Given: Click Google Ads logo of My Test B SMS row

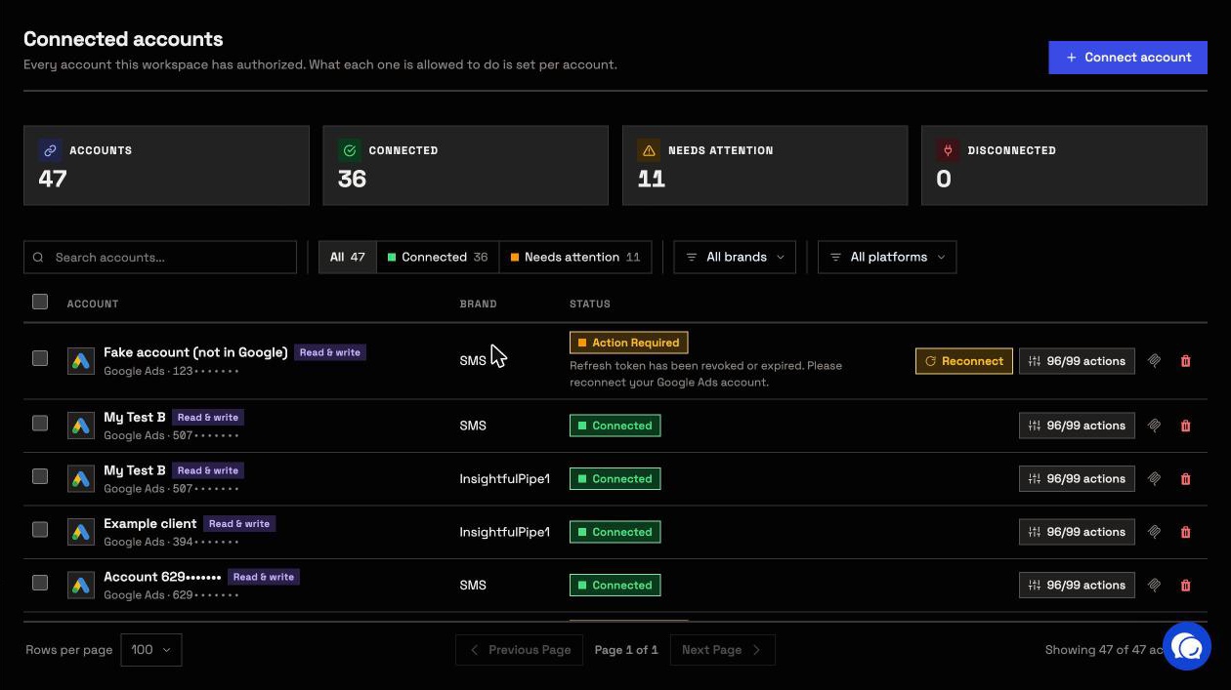Looking at the screenshot, I should click(x=81, y=426).
